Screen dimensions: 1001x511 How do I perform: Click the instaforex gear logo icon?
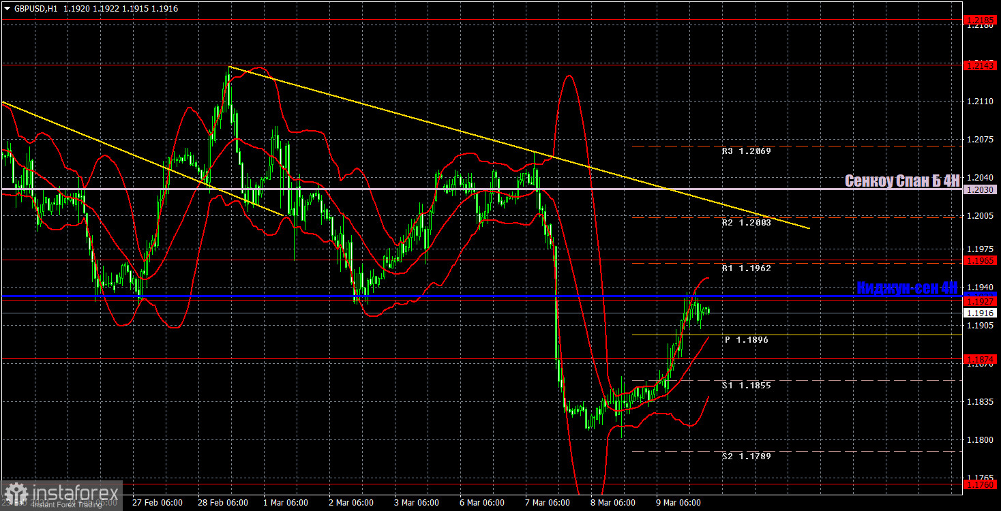(x=15, y=495)
